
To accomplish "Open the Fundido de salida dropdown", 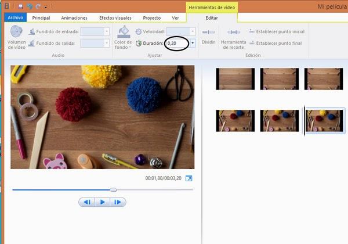I will 107,43.
